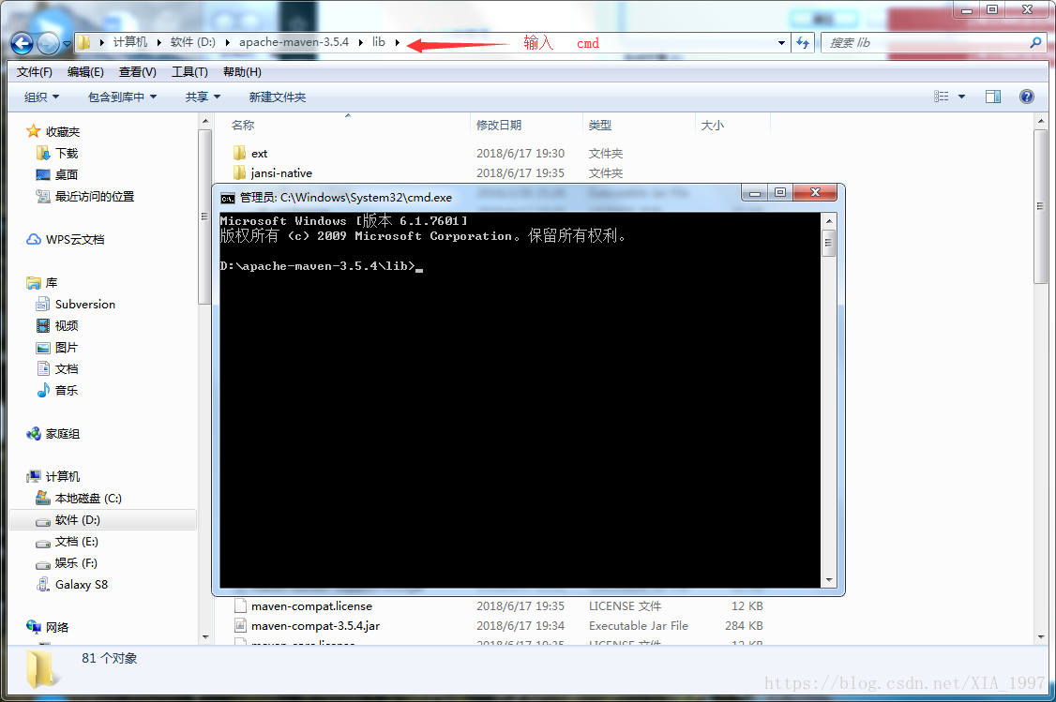Open the 文件(F) menu
The image size is (1056, 702).
pos(34,72)
